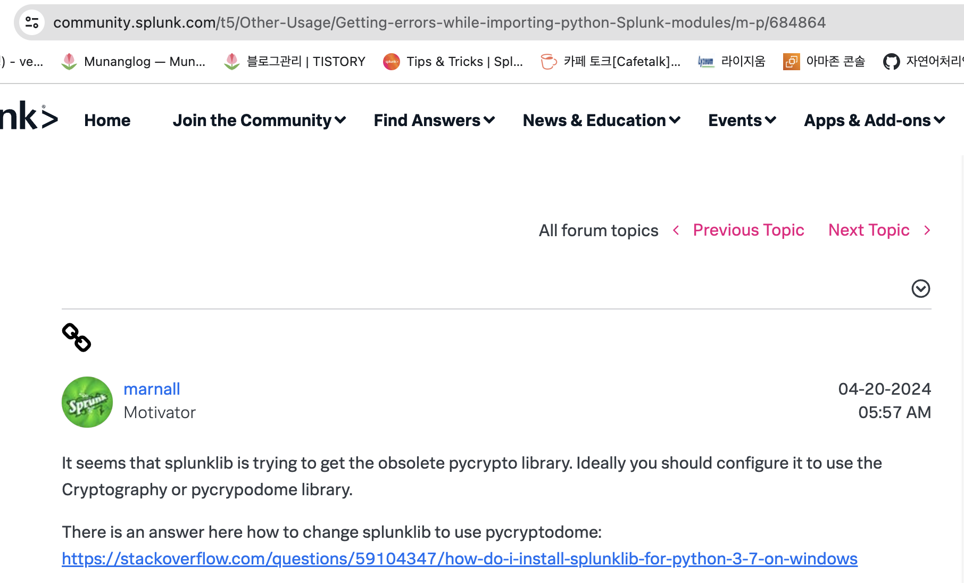This screenshot has height=583, width=964.
Task: Click the Splunk logo
Action: [29, 116]
